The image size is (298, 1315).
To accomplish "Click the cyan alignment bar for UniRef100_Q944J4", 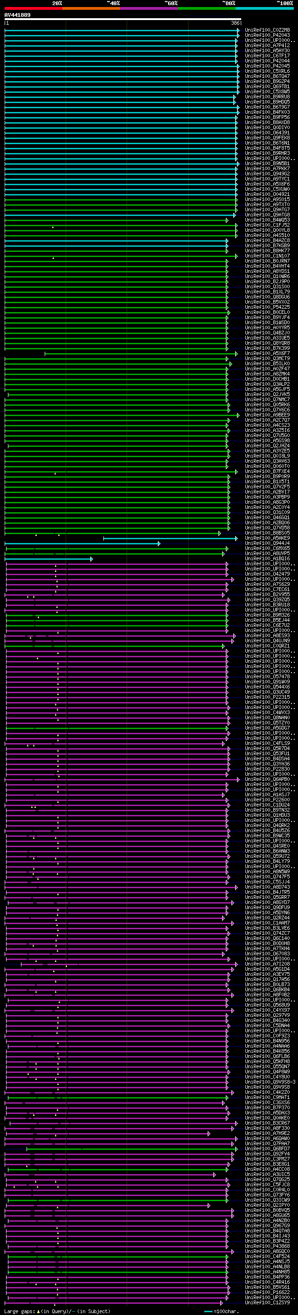I will click(82, 543).
